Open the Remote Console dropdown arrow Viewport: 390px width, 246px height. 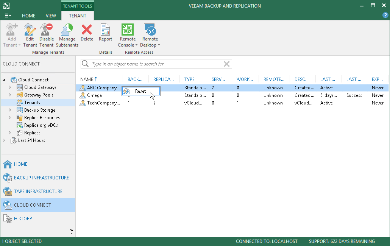coord(136,45)
